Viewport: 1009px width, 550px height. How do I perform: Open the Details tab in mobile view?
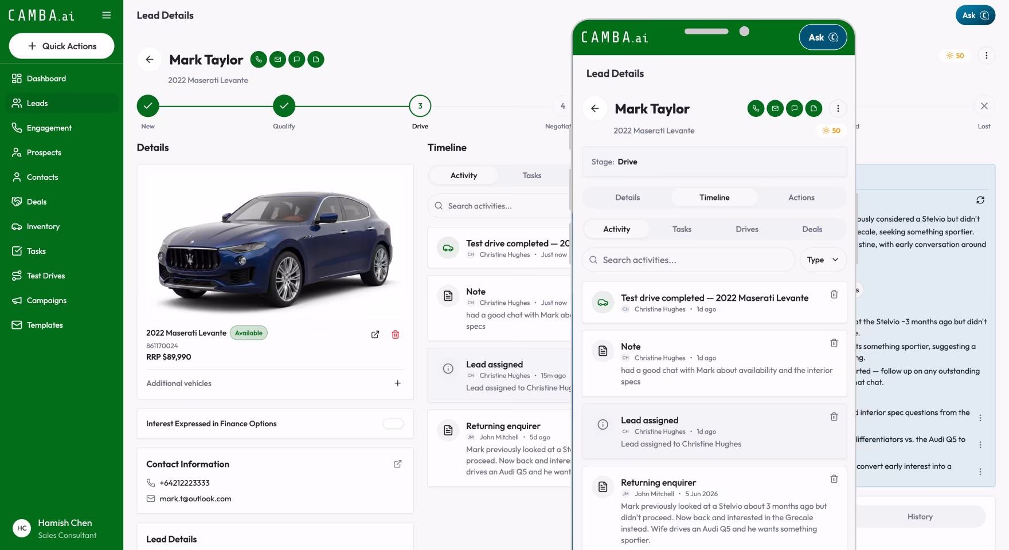coord(627,197)
